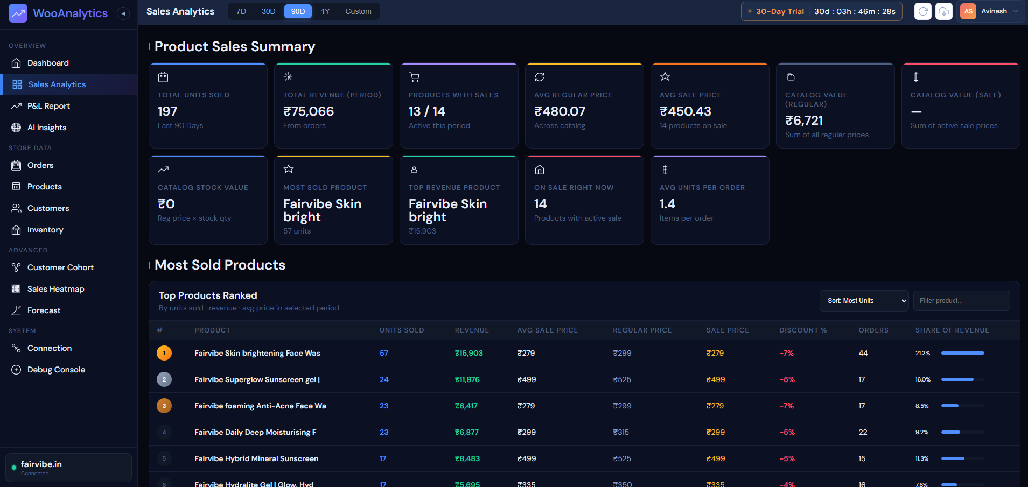Image resolution: width=1028 pixels, height=487 pixels.
Task: Open the P&L Report sidebar item
Action: (x=48, y=106)
